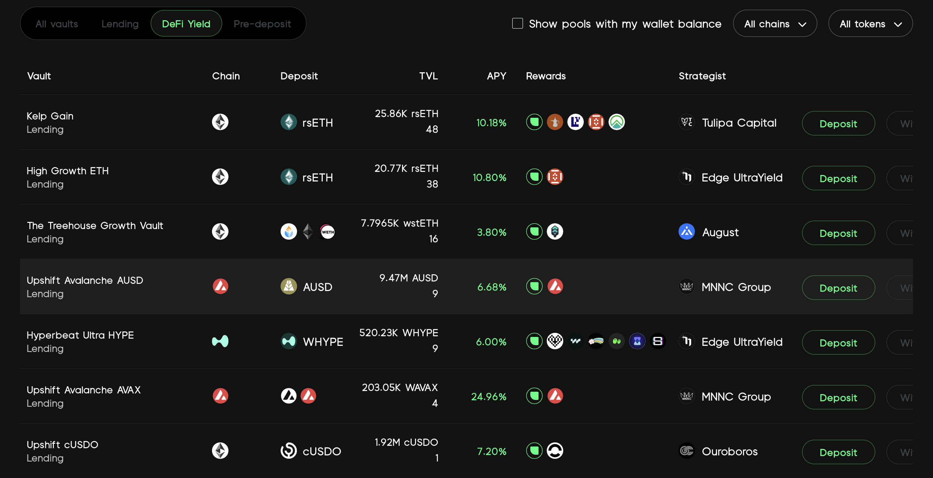Image resolution: width=933 pixels, height=478 pixels.
Task: Click the August strategist logo
Action: (686, 232)
